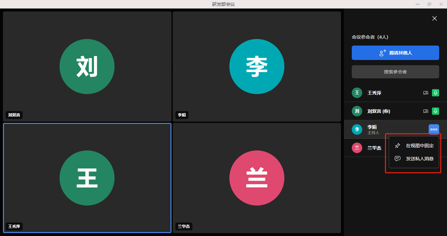The height and width of the screenshot is (236, 447).
Task: Toggle 王秀萍's green microphone indicator
Action: tap(435, 93)
